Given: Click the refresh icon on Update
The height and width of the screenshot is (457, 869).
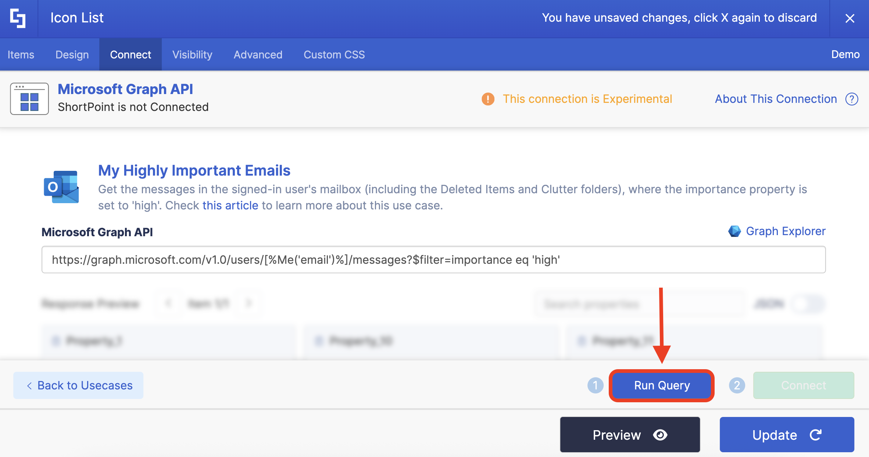Looking at the screenshot, I should click(816, 435).
